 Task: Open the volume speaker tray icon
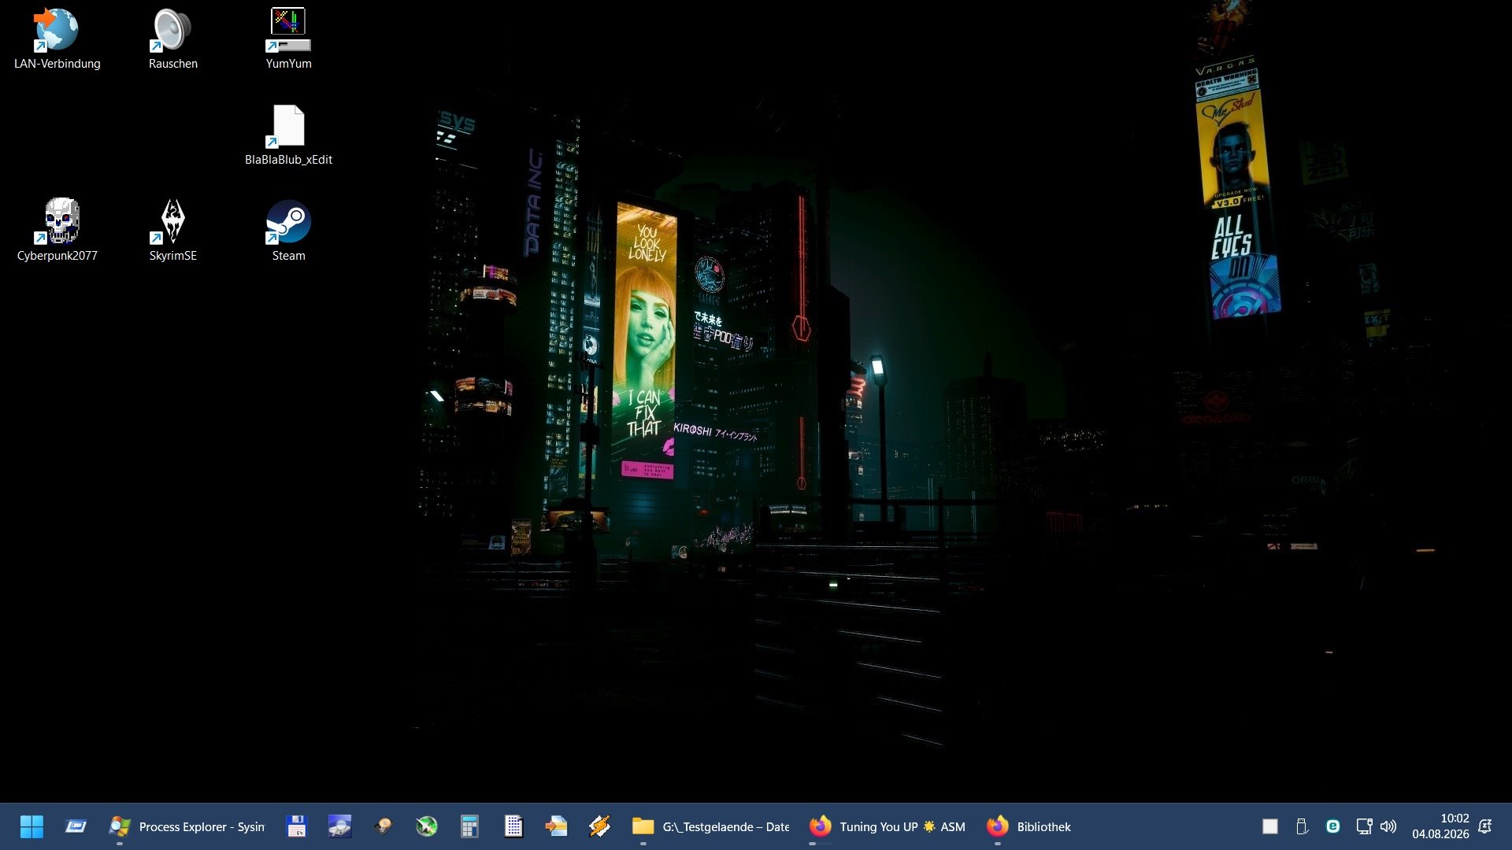coord(1388,826)
